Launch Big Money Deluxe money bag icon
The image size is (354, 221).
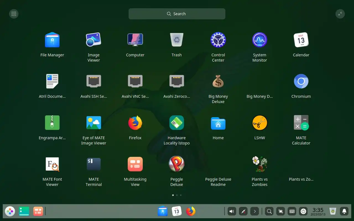coord(218,81)
